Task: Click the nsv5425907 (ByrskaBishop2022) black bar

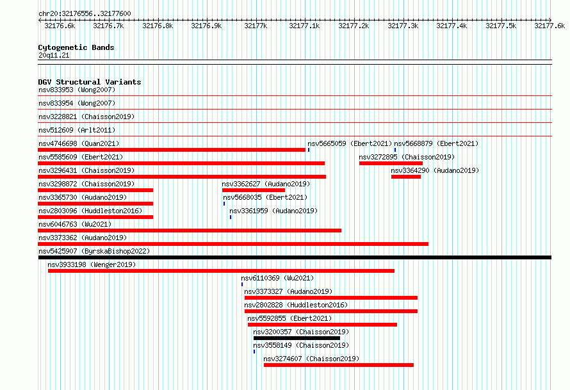Action: (295, 257)
